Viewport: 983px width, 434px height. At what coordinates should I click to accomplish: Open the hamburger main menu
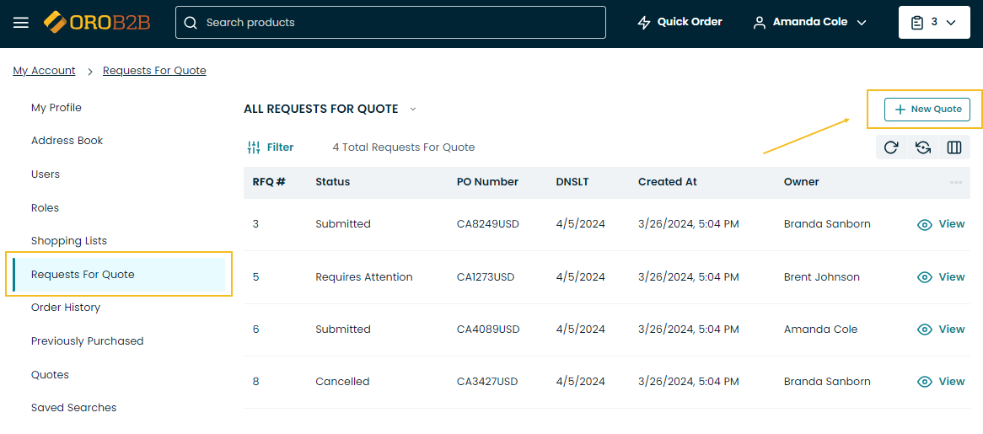(21, 23)
